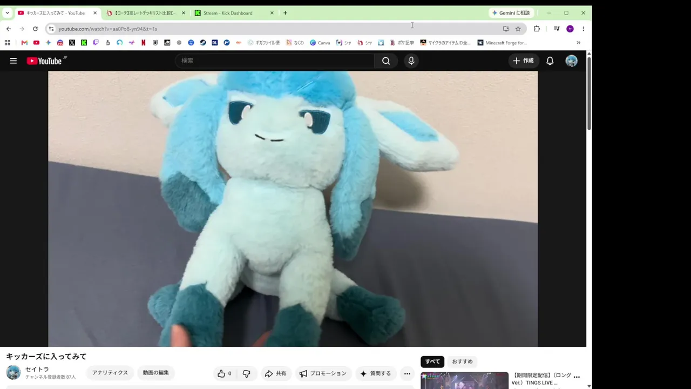Open the YouTube guide hamburger menu
This screenshot has height=389, width=691.
pyautogui.click(x=13, y=61)
